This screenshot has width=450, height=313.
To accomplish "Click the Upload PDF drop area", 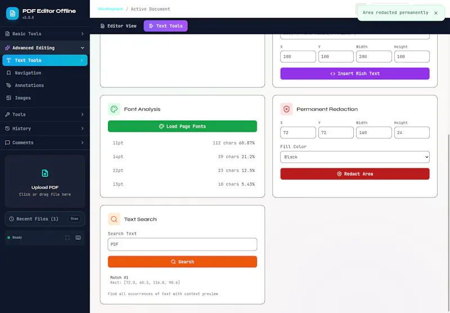I will [45, 181].
